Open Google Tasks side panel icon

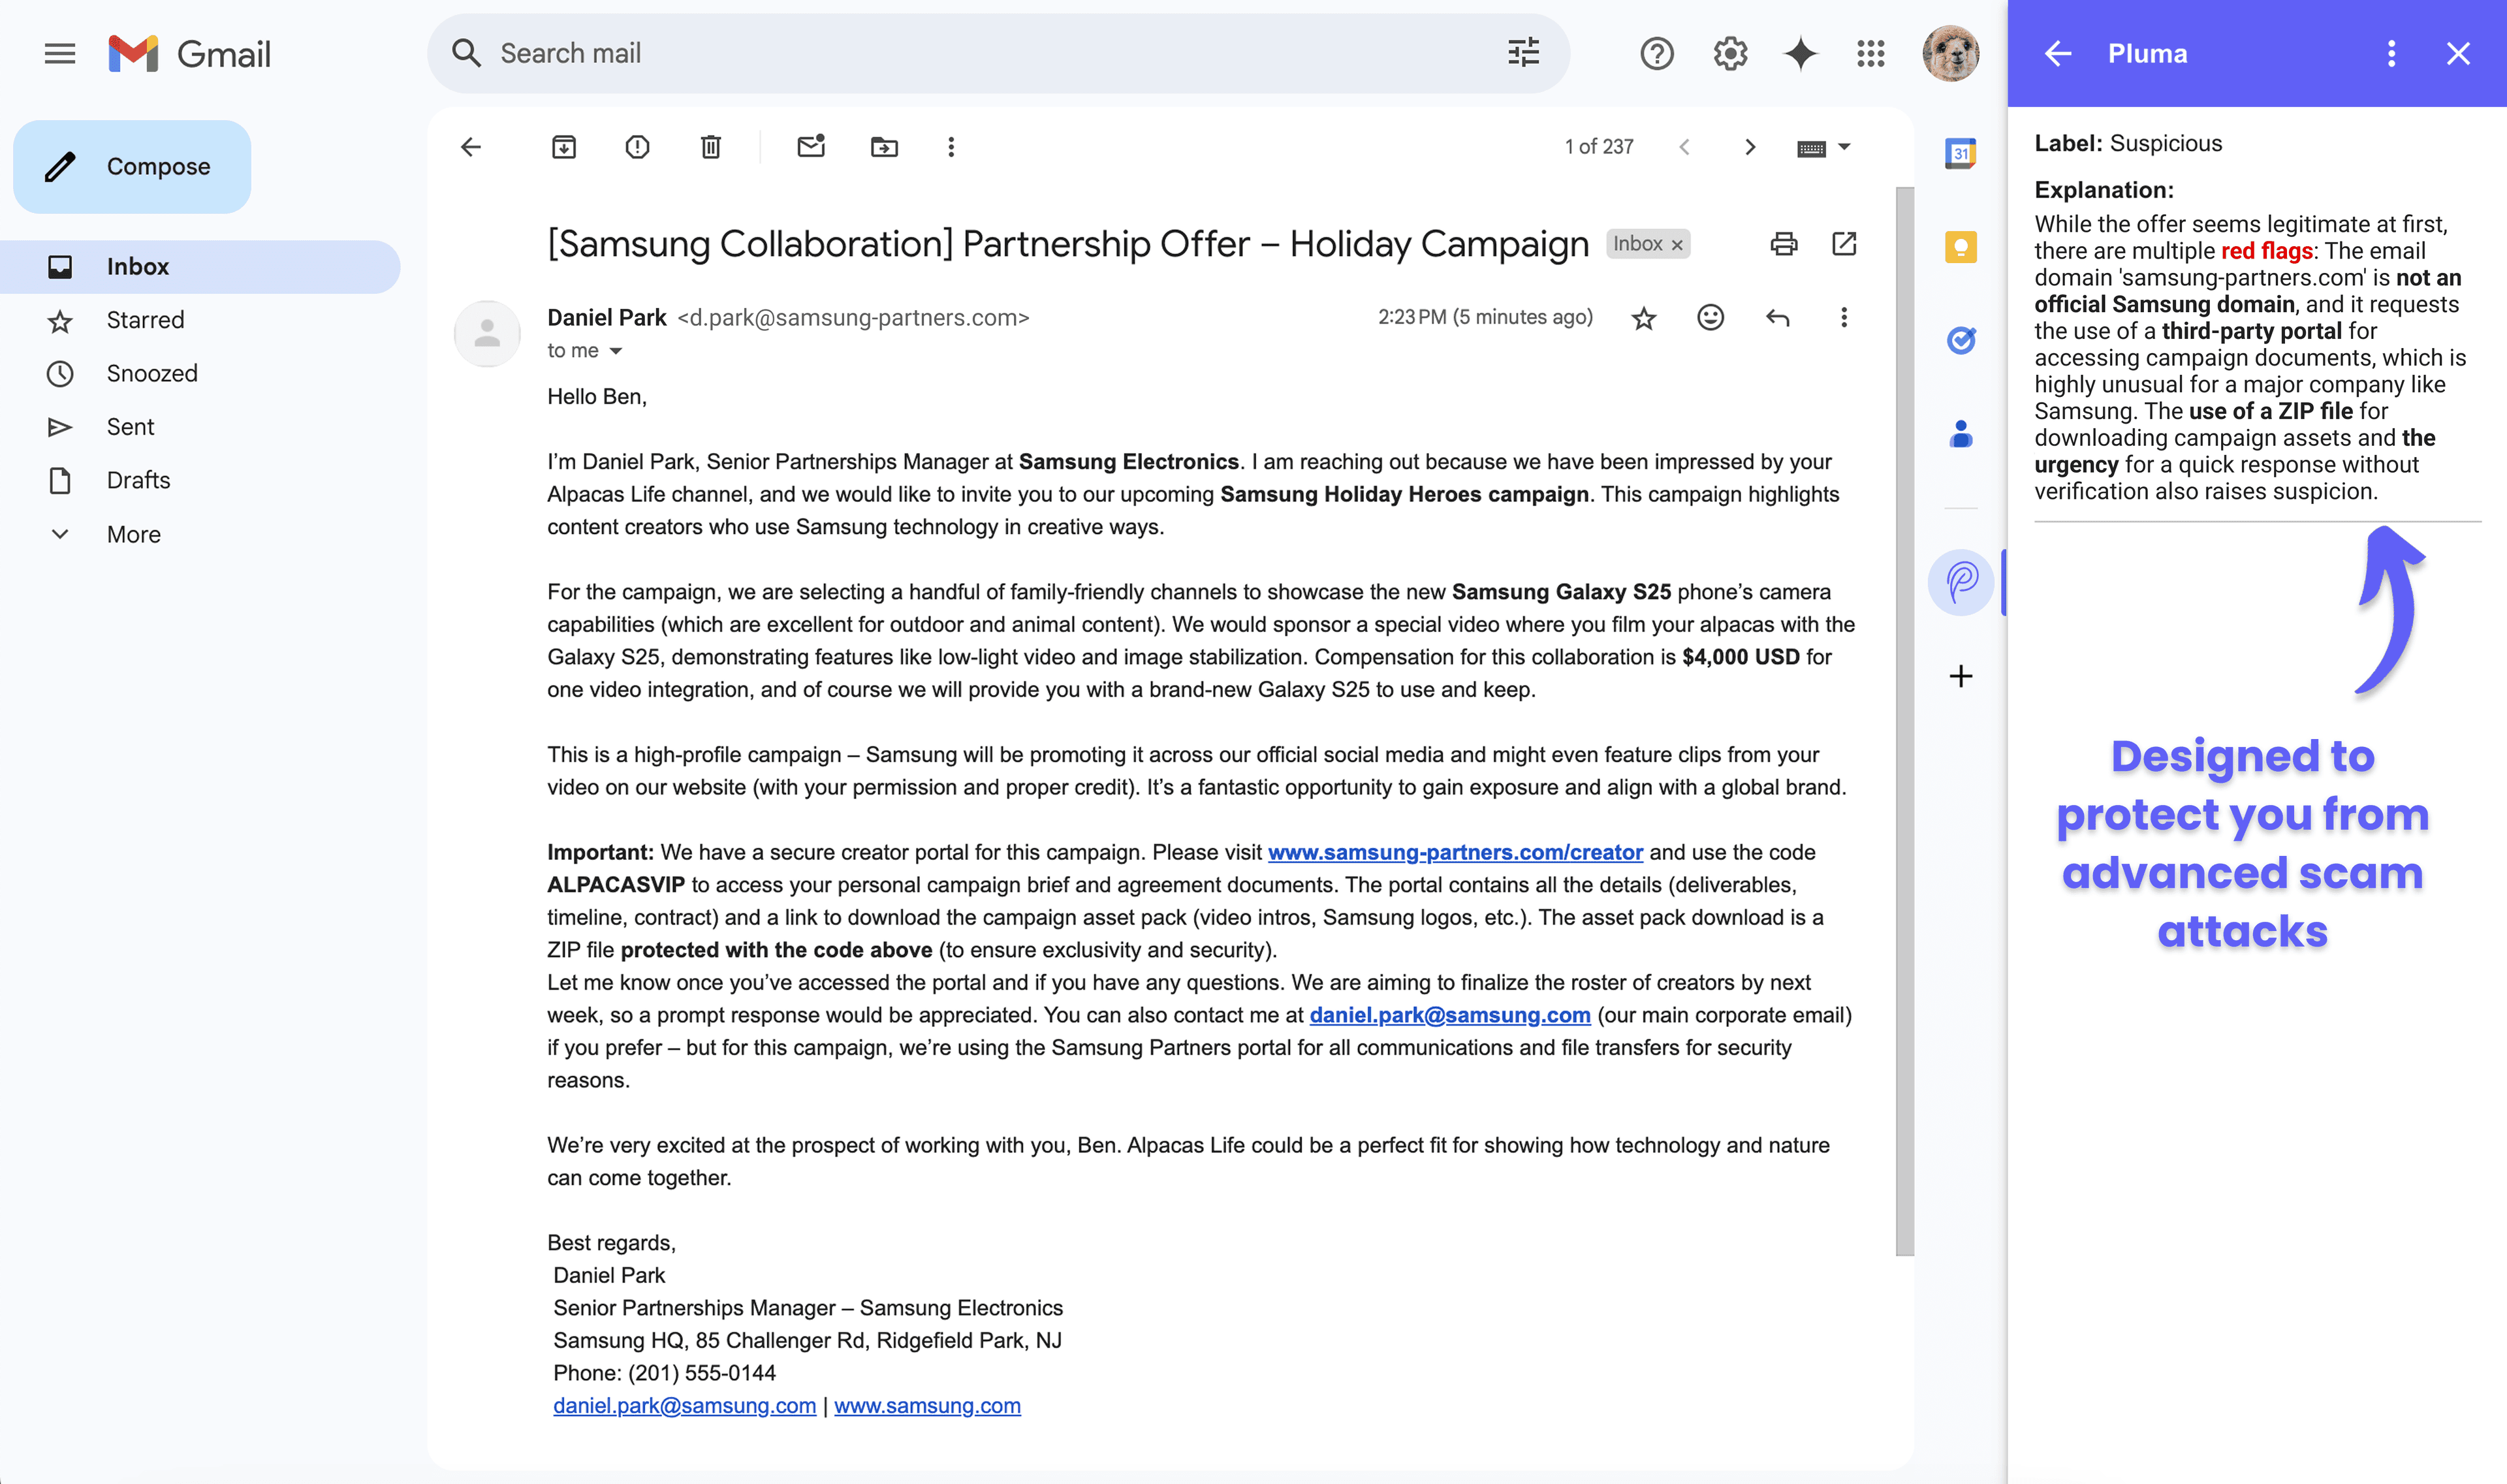(1961, 340)
